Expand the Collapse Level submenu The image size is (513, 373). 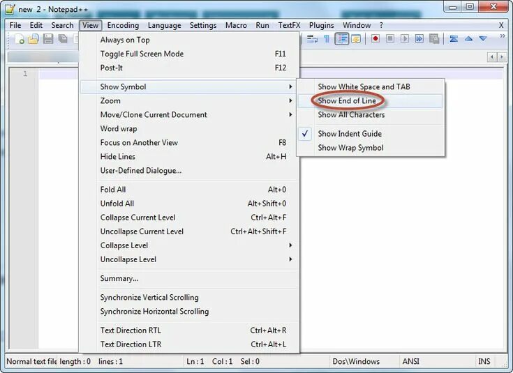point(189,245)
